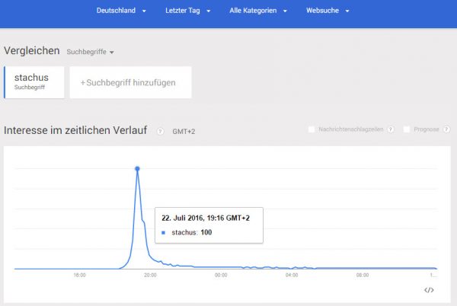Click the 20:00 time label on axis
Screen dimensions: 457x306
pos(150,275)
